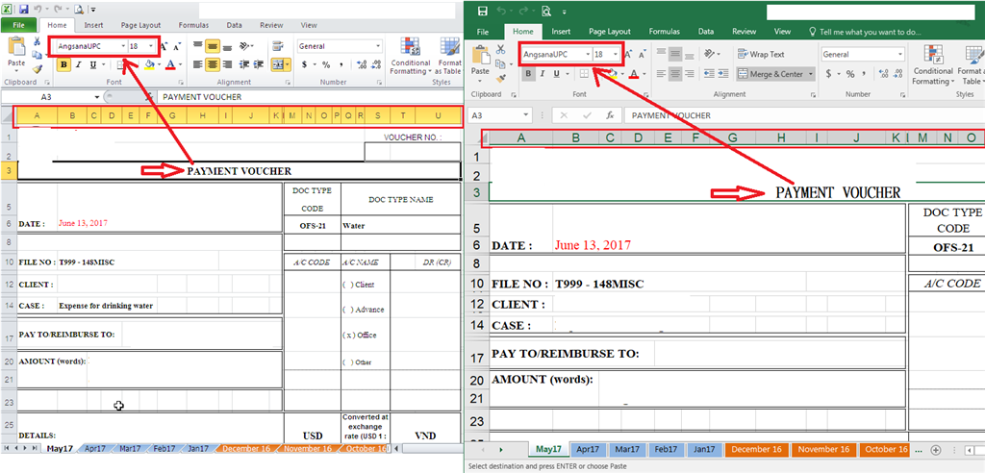
Task: Click Accounting dollar format in left Excel window
Action: click(305, 64)
